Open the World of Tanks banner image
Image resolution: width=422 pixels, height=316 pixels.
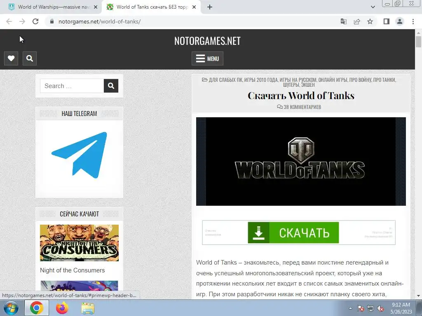(301, 161)
